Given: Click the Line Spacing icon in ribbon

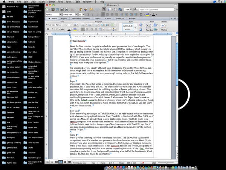Looking at the screenshot, I should click(101, 29).
